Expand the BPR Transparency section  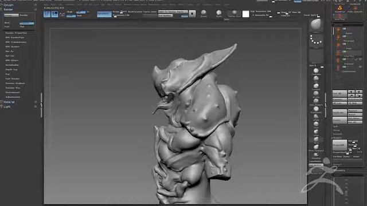[x=15, y=42]
